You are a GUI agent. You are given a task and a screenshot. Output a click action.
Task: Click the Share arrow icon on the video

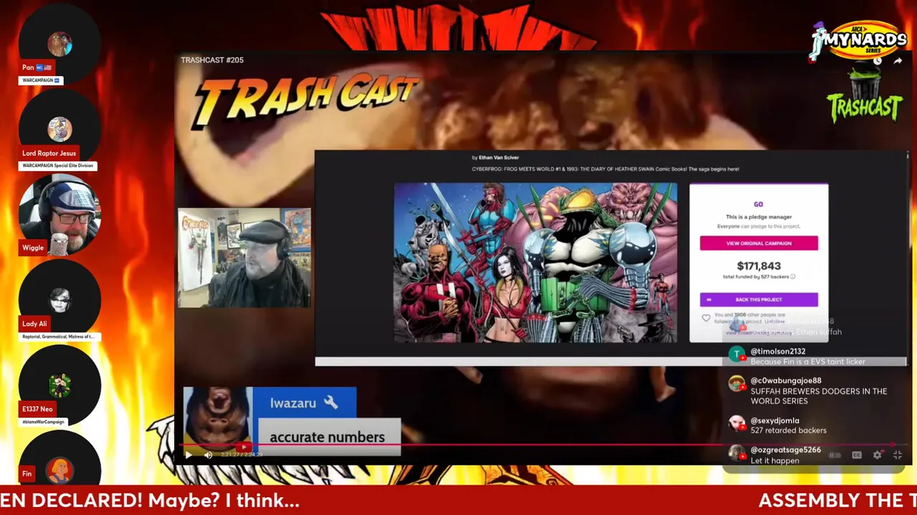(898, 61)
